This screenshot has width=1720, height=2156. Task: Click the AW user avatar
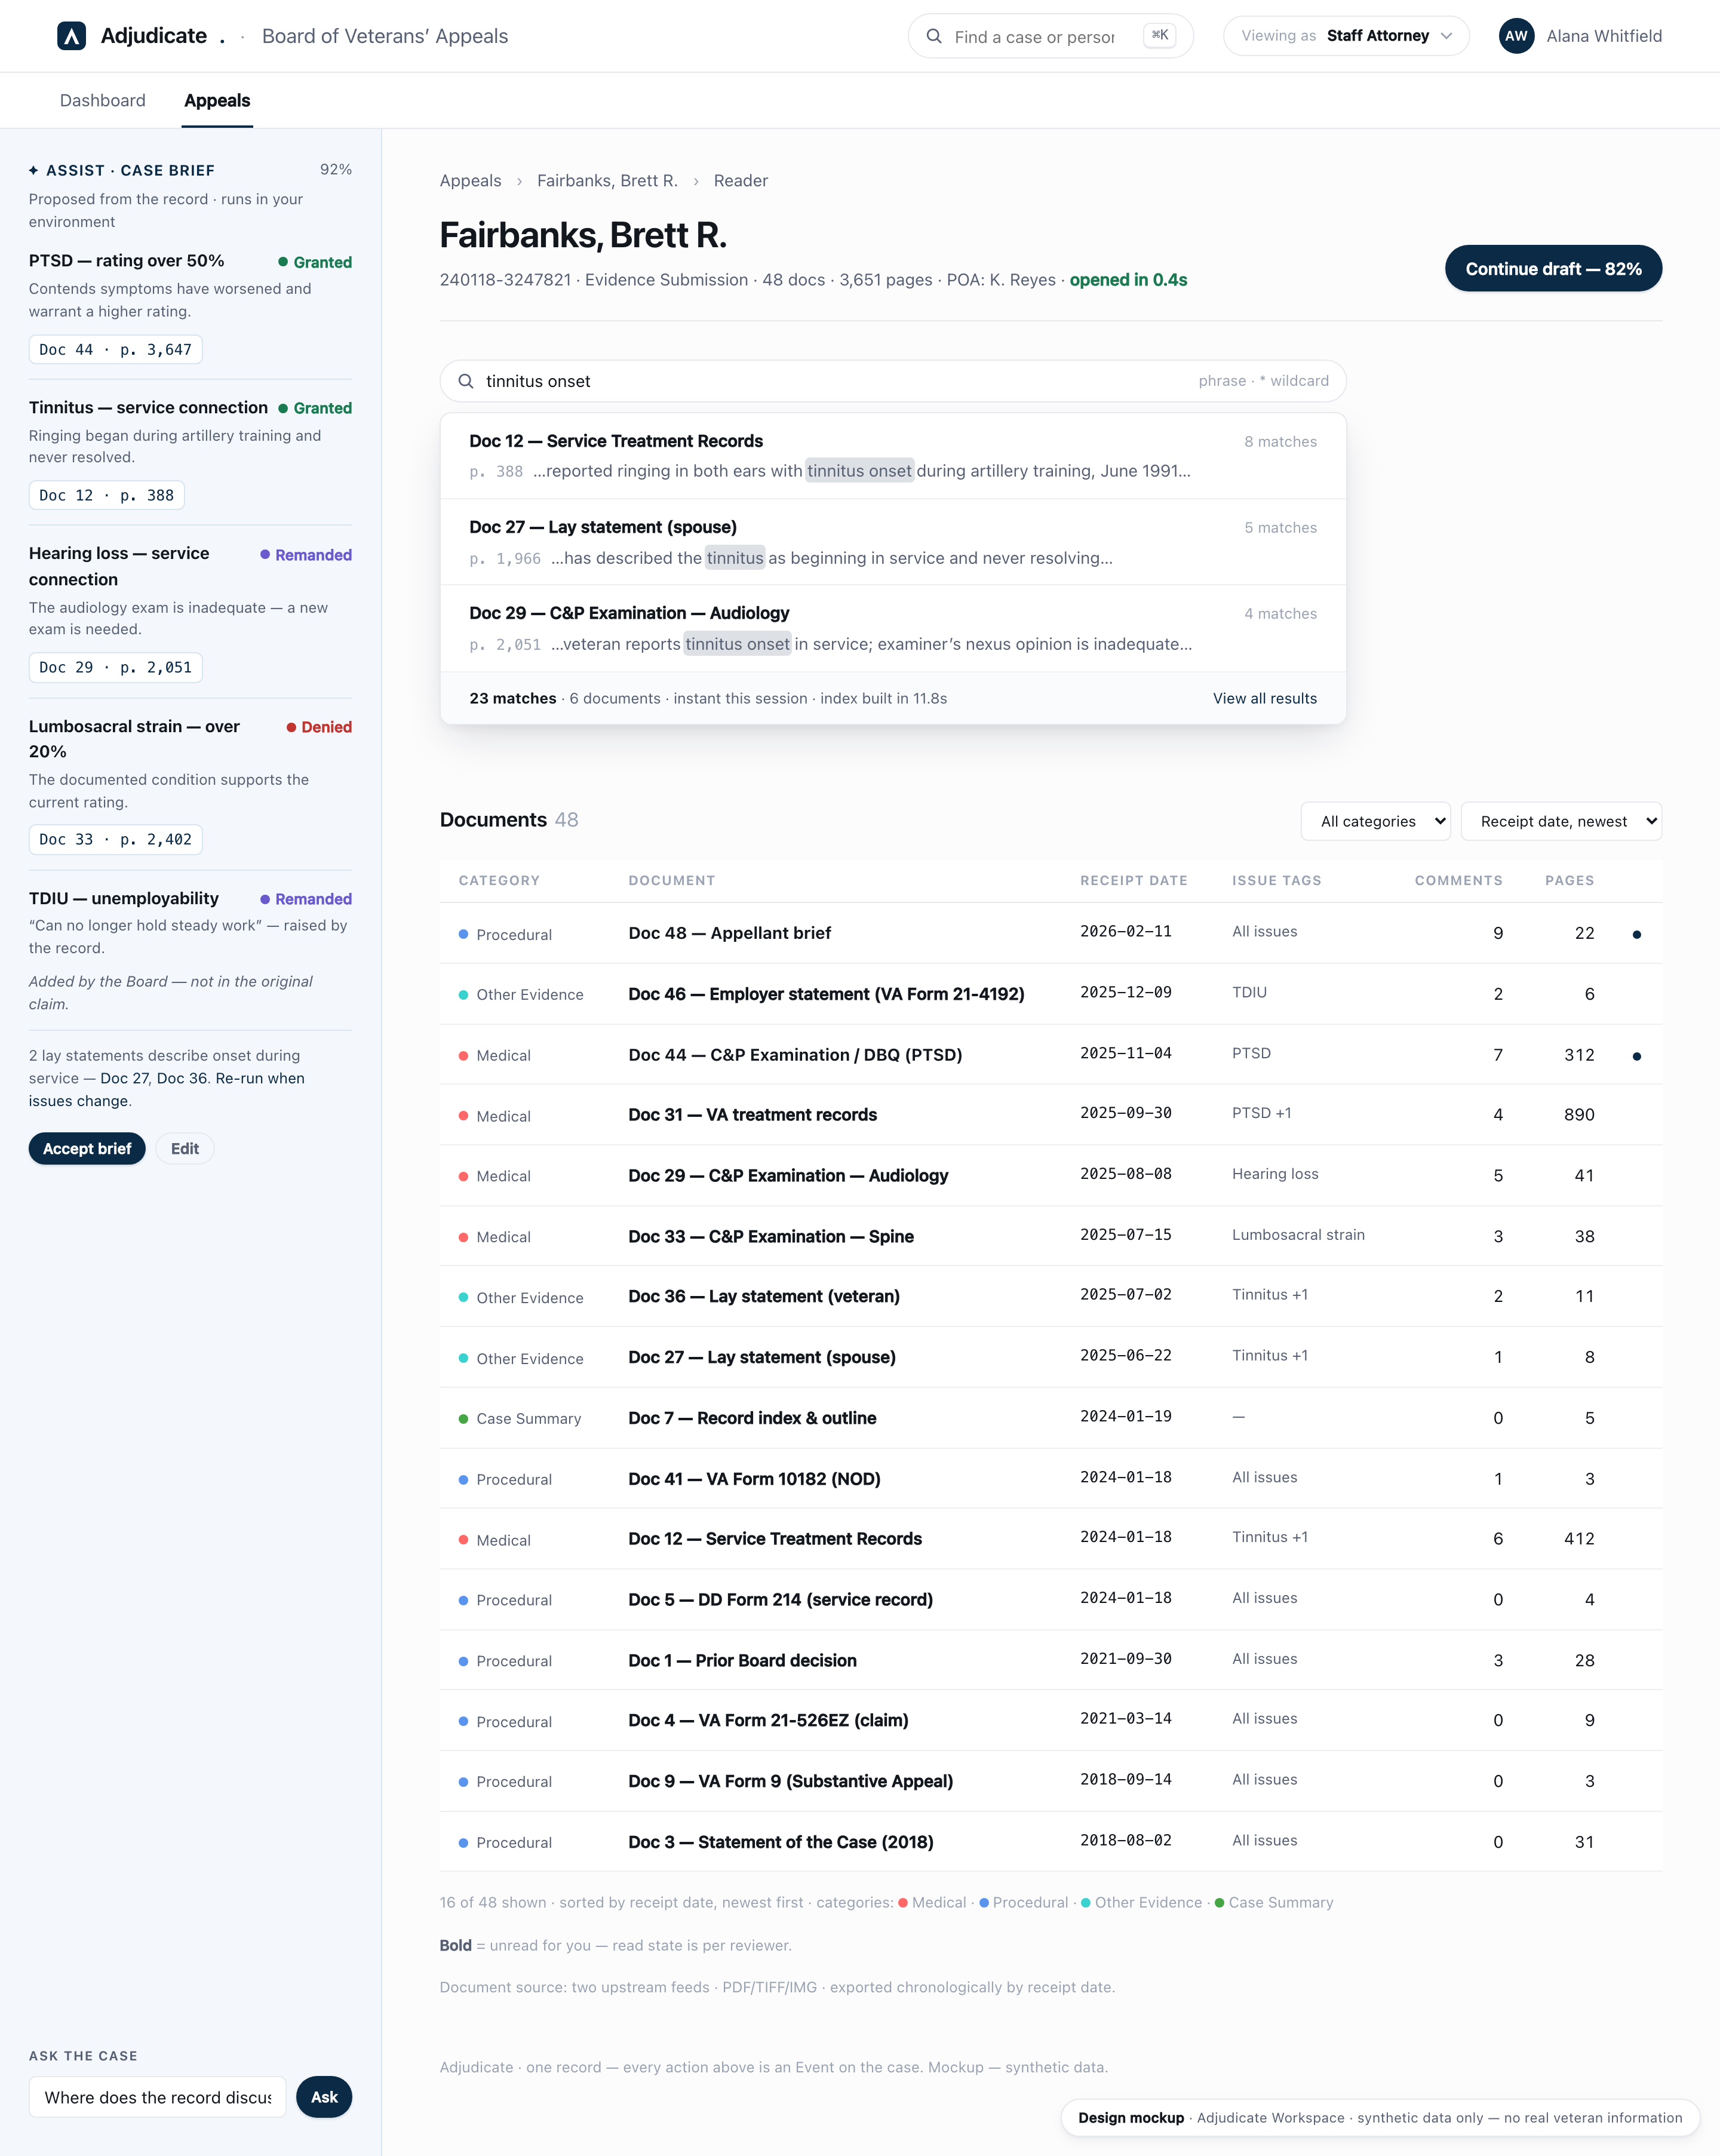[1516, 36]
